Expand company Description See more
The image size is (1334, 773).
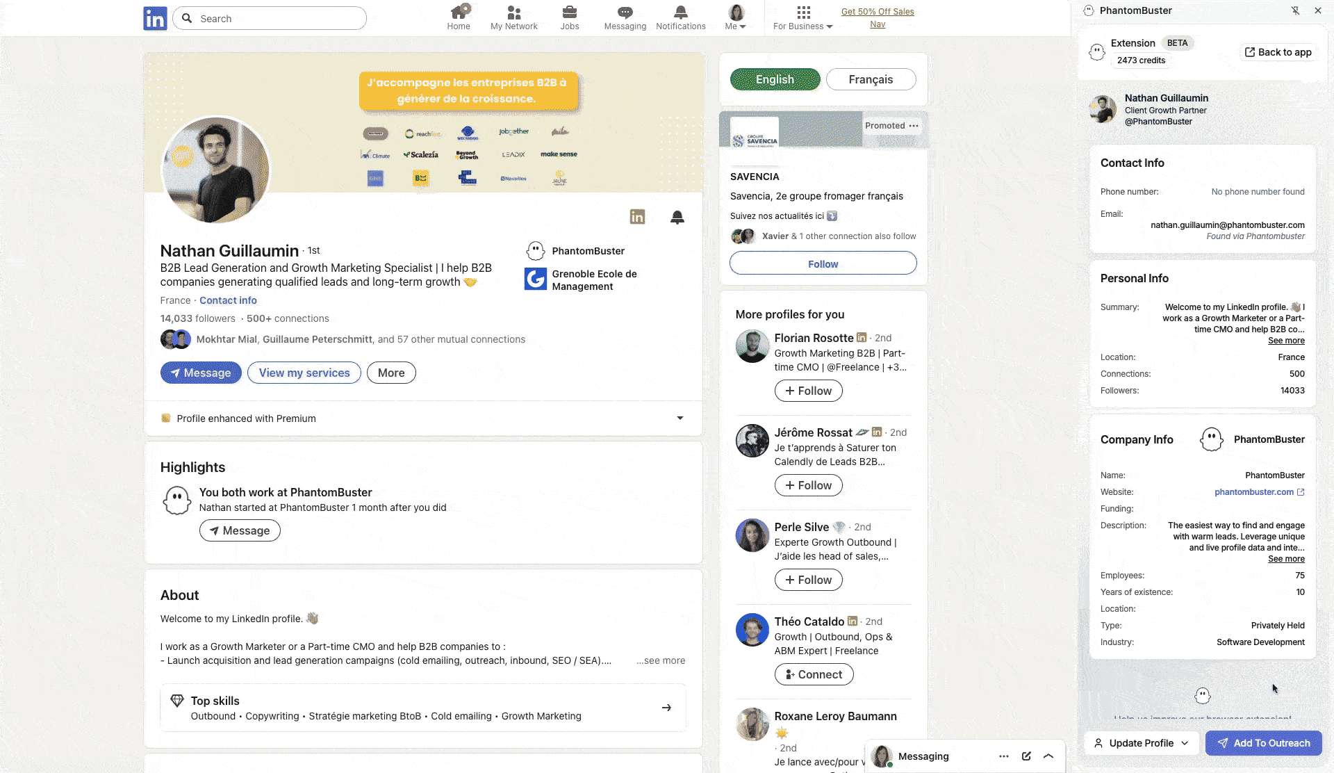coord(1286,559)
